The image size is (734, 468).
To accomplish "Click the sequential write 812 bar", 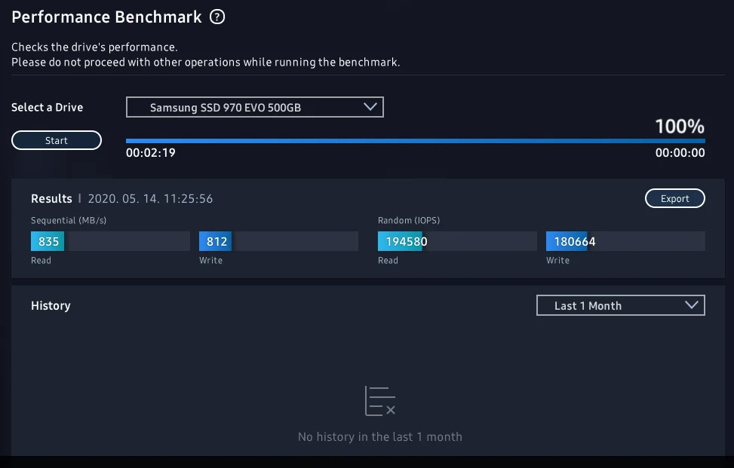I will (217, 242).
